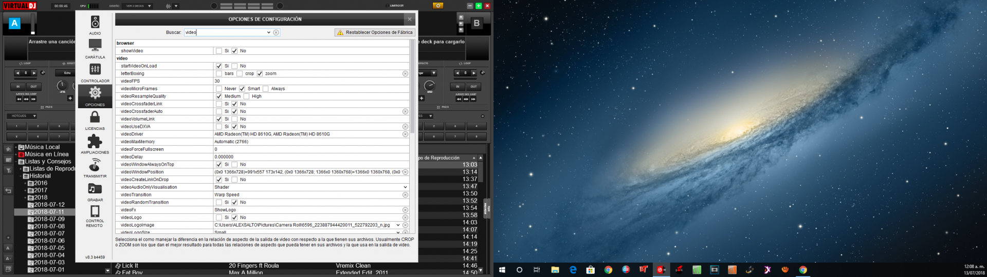Open the CONTROLADOR settings section
The width and height of the screenshot is (987, 277).
[95, 73]
